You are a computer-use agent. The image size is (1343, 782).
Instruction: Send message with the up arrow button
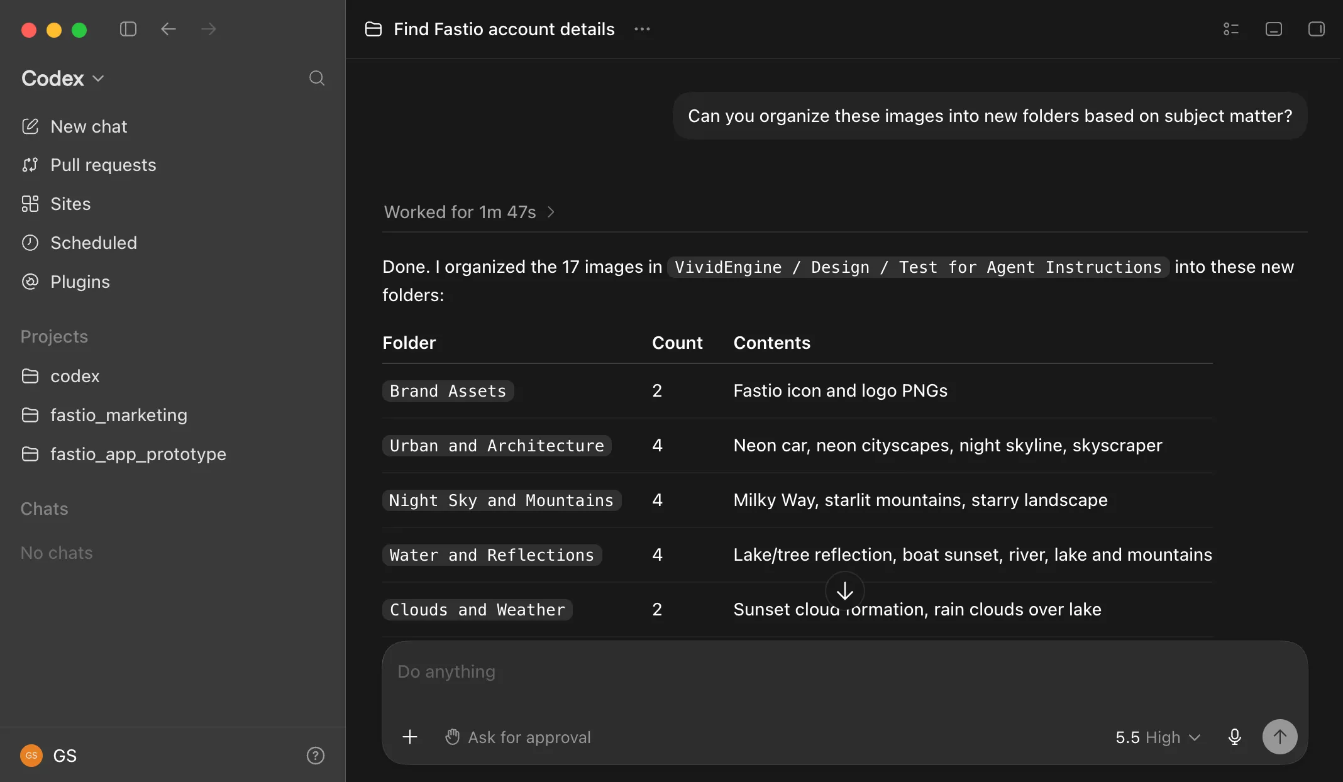1280,737
